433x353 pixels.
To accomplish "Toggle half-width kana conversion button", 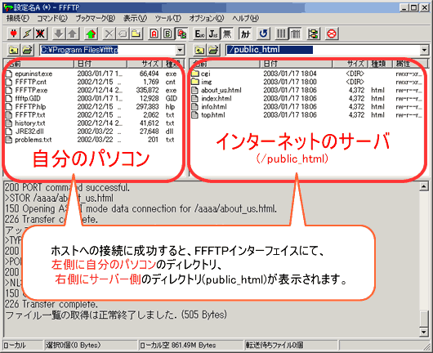I will [x=245, y=34].
